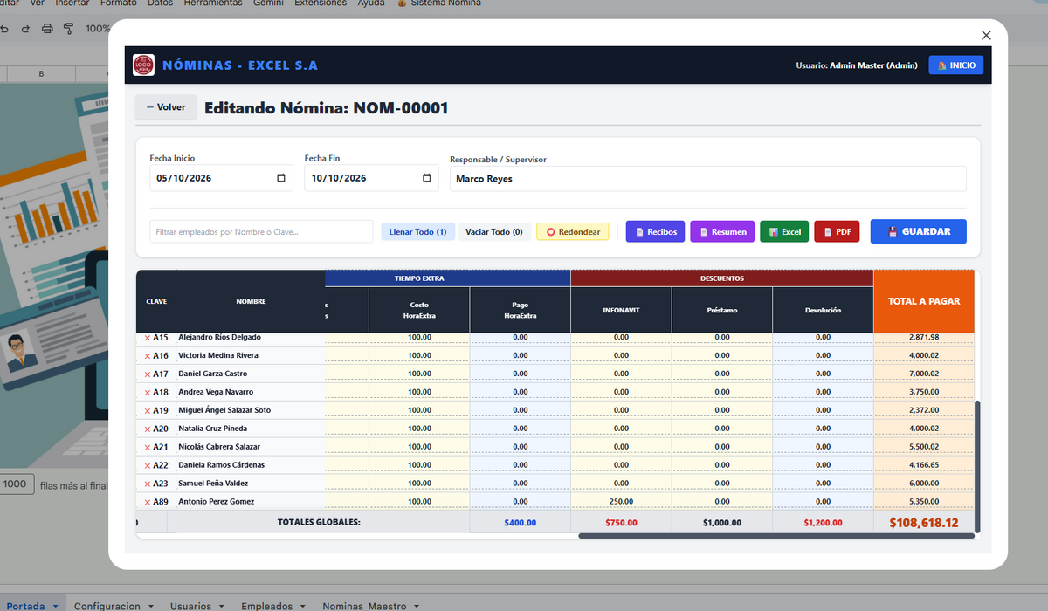Remove employee A19 with the red X
This screenshot has width=1048, height=611.
tap(147, 411)
